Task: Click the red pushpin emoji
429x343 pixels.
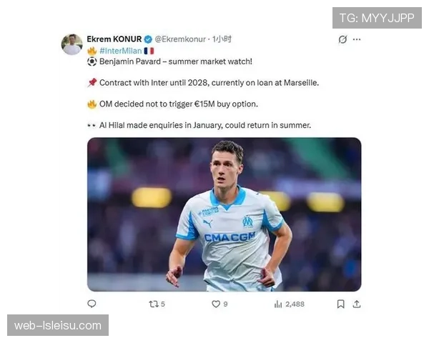Action: click(92, 82)
